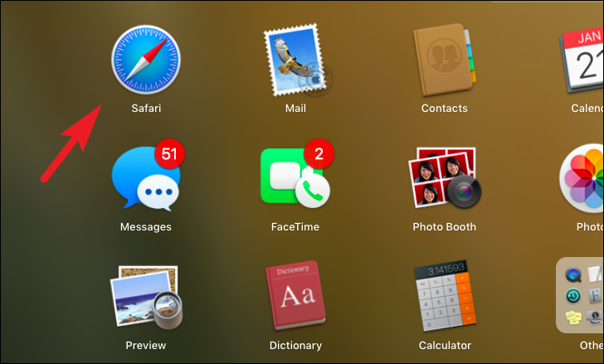Viewport: 604px width, 364px height.
Task: Launch the Preview app icon
Action: 146,298
